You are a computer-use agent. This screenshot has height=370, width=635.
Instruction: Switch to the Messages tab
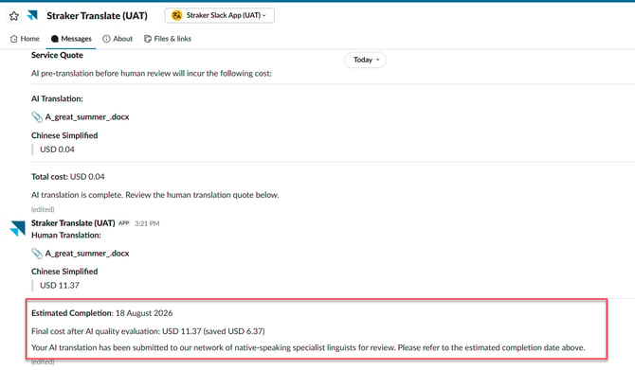[x=71, y=39]
